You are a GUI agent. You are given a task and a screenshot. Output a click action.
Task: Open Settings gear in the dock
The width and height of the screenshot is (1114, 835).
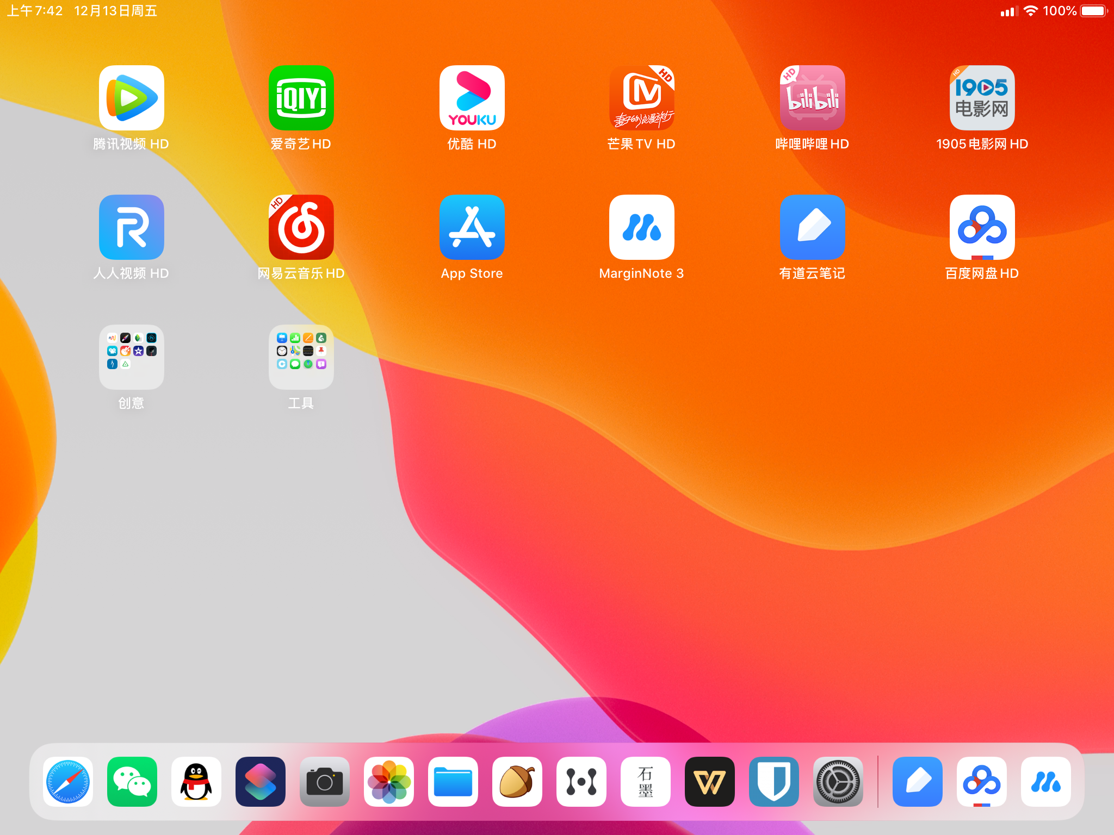point(838,782)
